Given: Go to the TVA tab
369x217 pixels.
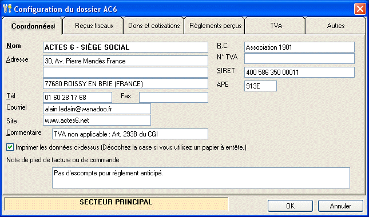Looking at the screenshot, I should point(276,26).
